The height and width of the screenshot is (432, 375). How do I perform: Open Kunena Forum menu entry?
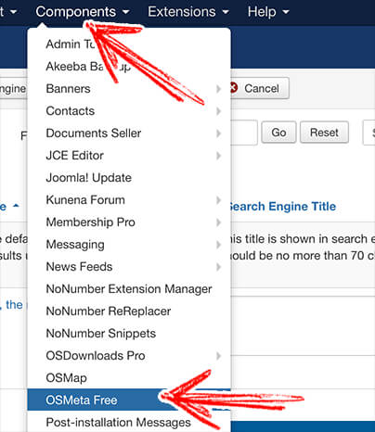tap(129, 200)
